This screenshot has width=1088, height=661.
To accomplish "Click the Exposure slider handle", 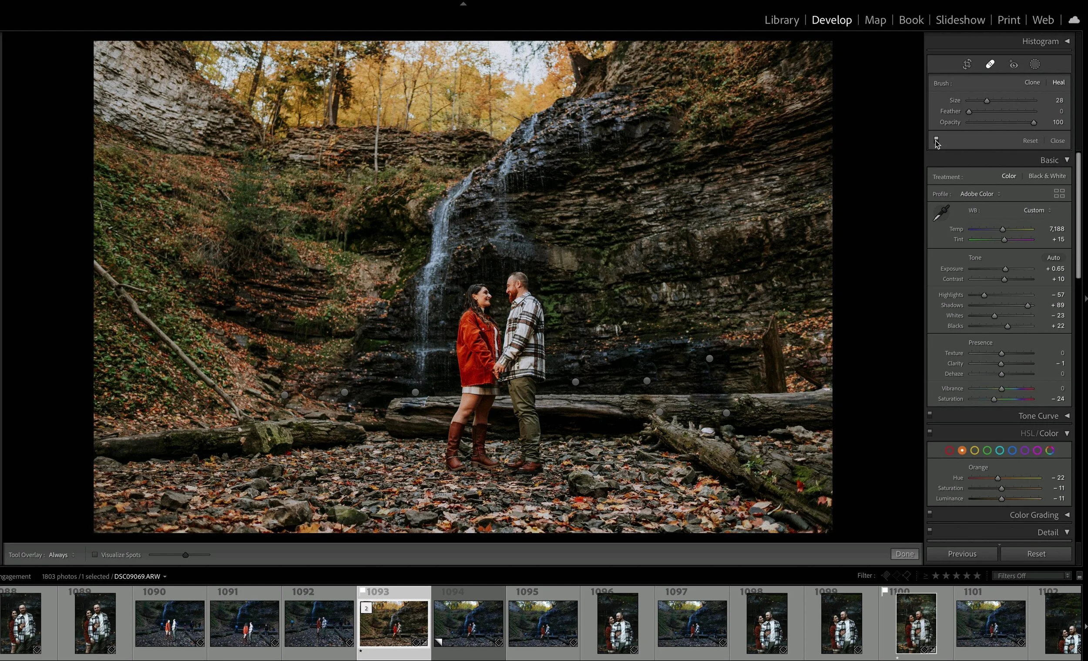I will coord(1005,269).
